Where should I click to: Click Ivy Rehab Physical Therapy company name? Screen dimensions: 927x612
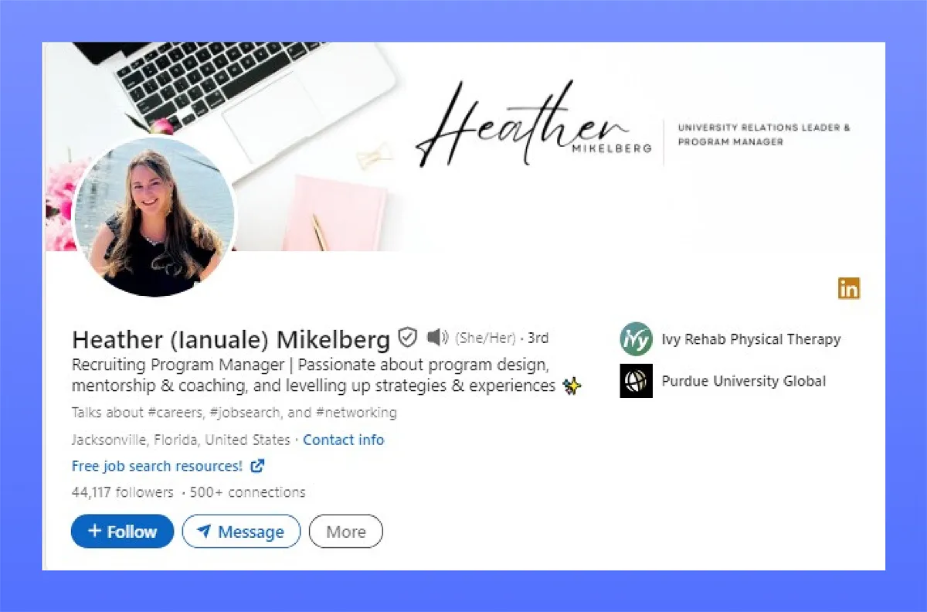tap(751, 338)
